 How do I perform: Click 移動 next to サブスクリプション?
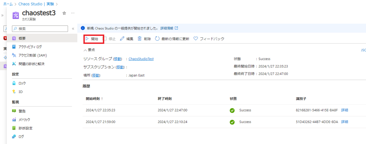[x=120, y=67]
